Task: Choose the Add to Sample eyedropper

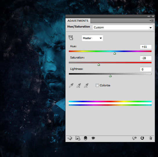Action: [x=79, y=85]
